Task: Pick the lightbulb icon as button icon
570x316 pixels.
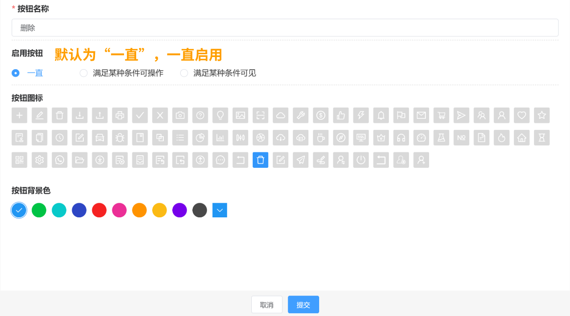Action: click(x=220, y=115)
